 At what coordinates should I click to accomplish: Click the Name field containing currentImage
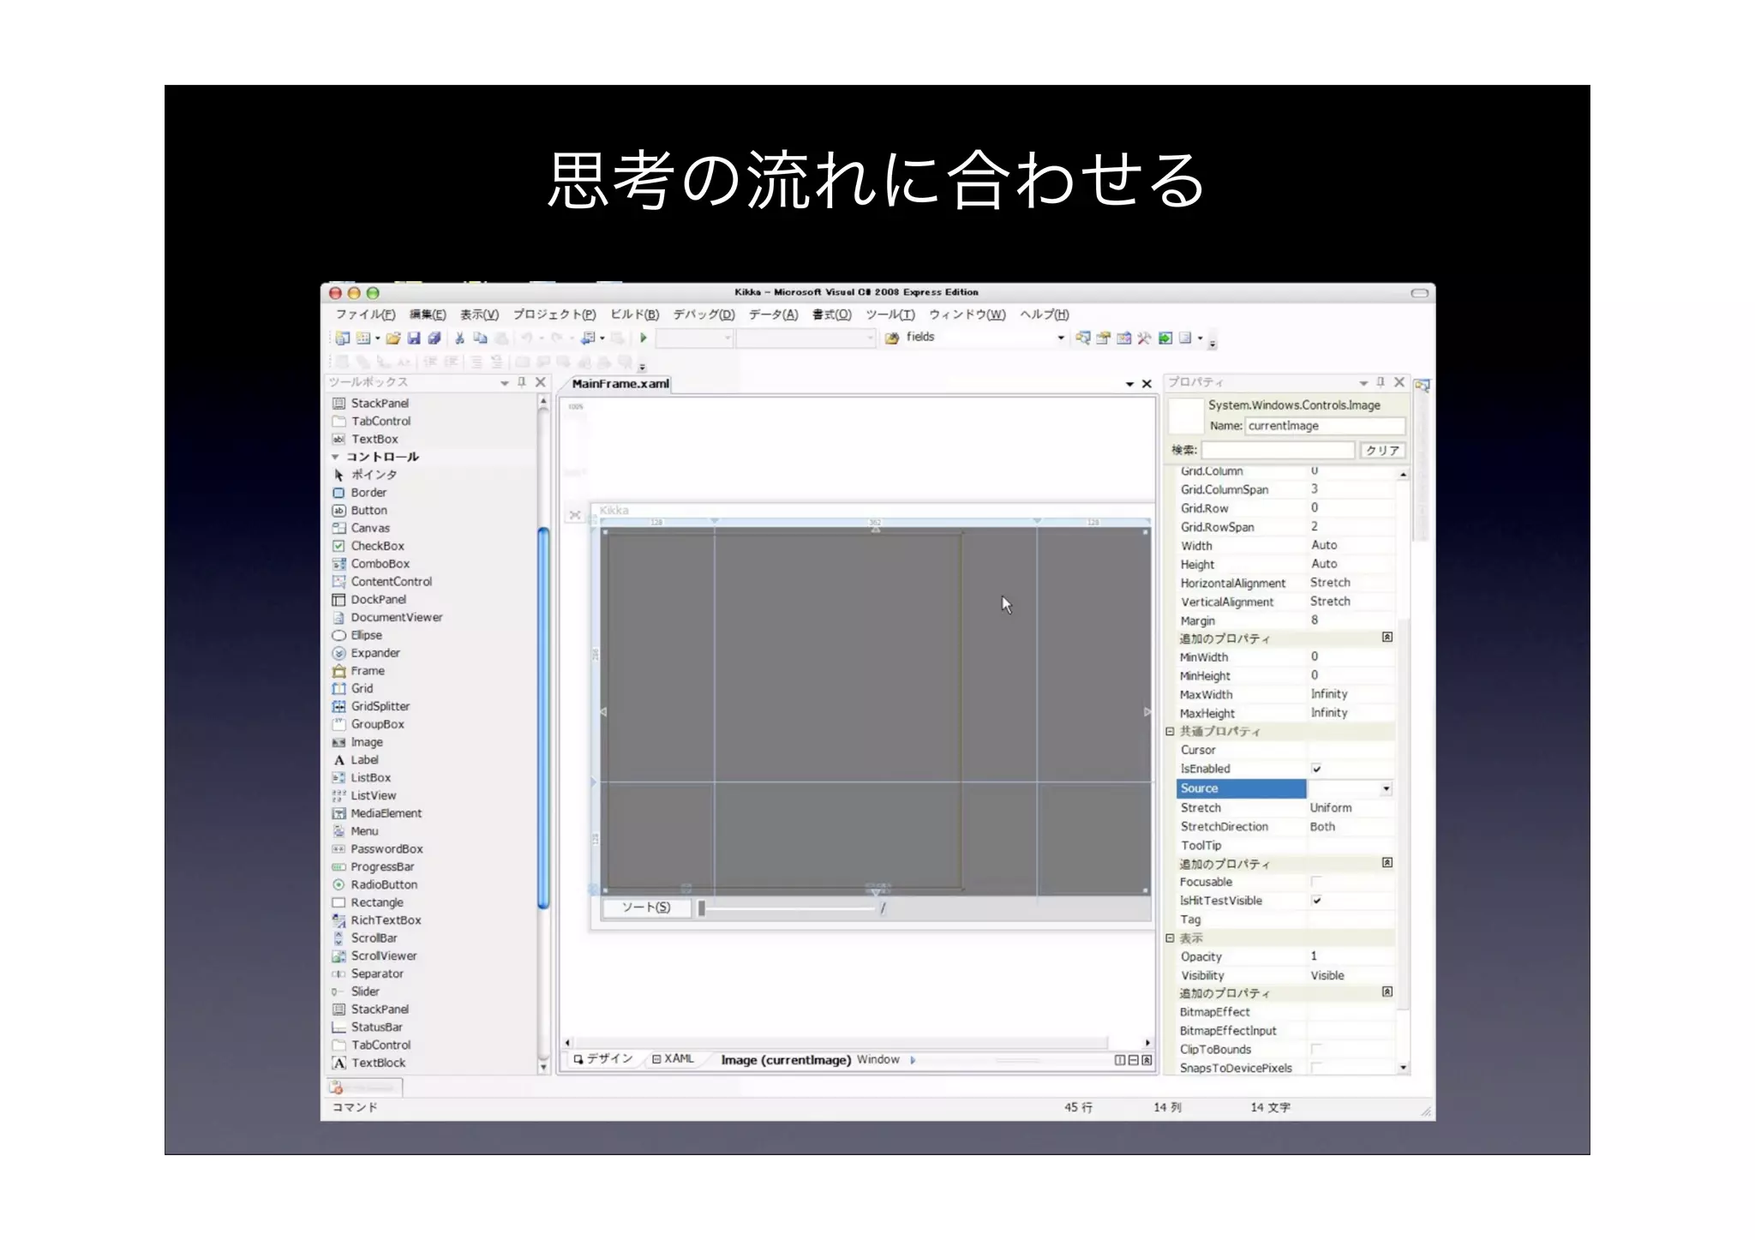tap(1325, 426)
